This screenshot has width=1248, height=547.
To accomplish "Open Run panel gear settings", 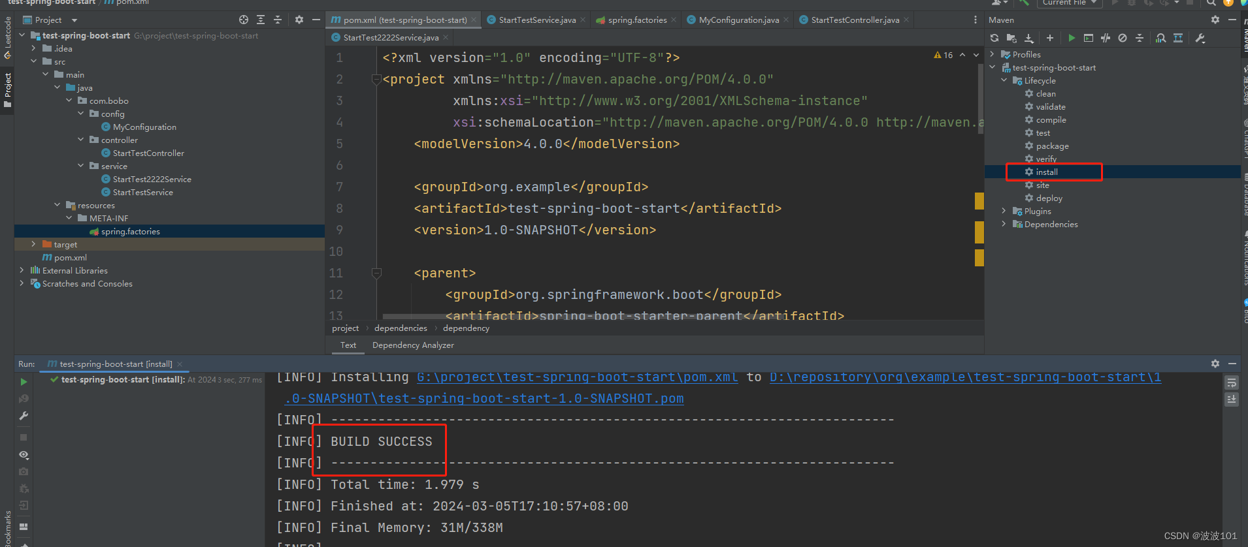I will click(x=1215, y=364).
